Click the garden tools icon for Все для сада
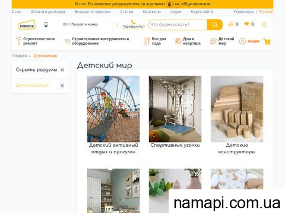 [x=147, y=41]
